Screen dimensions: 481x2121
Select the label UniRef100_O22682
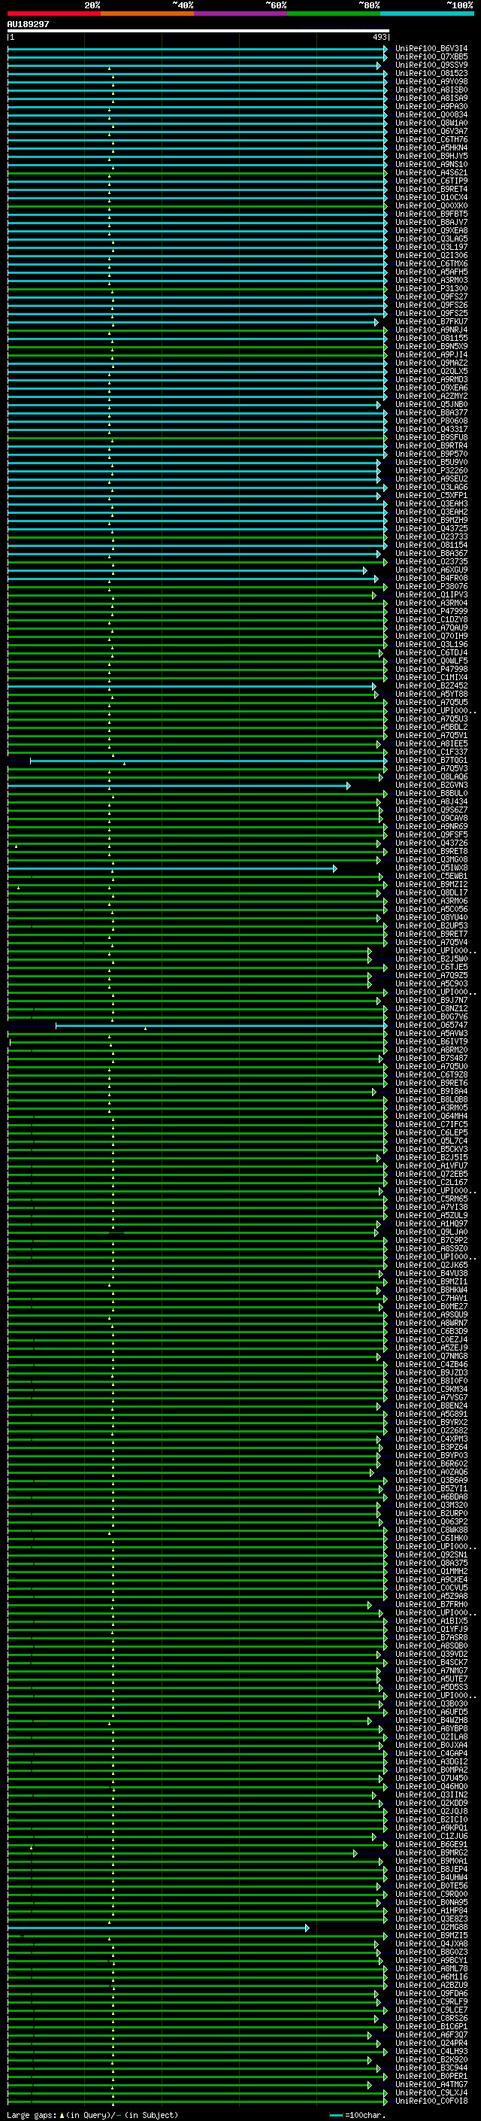(x=431, y=1431)
